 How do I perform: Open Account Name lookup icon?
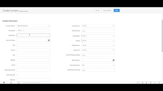pos(49,40)
